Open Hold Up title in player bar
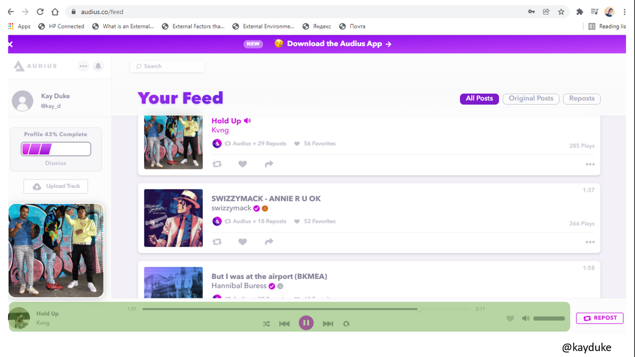Viewport: 635px width, 357px height. tap(47, 313)
